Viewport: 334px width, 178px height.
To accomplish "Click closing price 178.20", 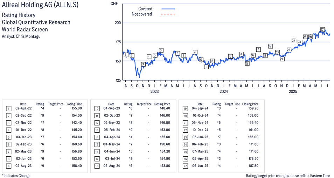I will coord(253,159).
